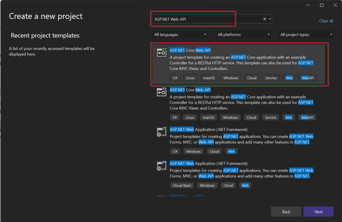The width and height of the screenshot is (342, 222).
Task: Clear the search box with the X icon
Action: coord(265,19)
